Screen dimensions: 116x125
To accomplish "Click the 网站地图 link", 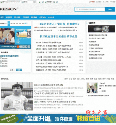I will (113, 2).
